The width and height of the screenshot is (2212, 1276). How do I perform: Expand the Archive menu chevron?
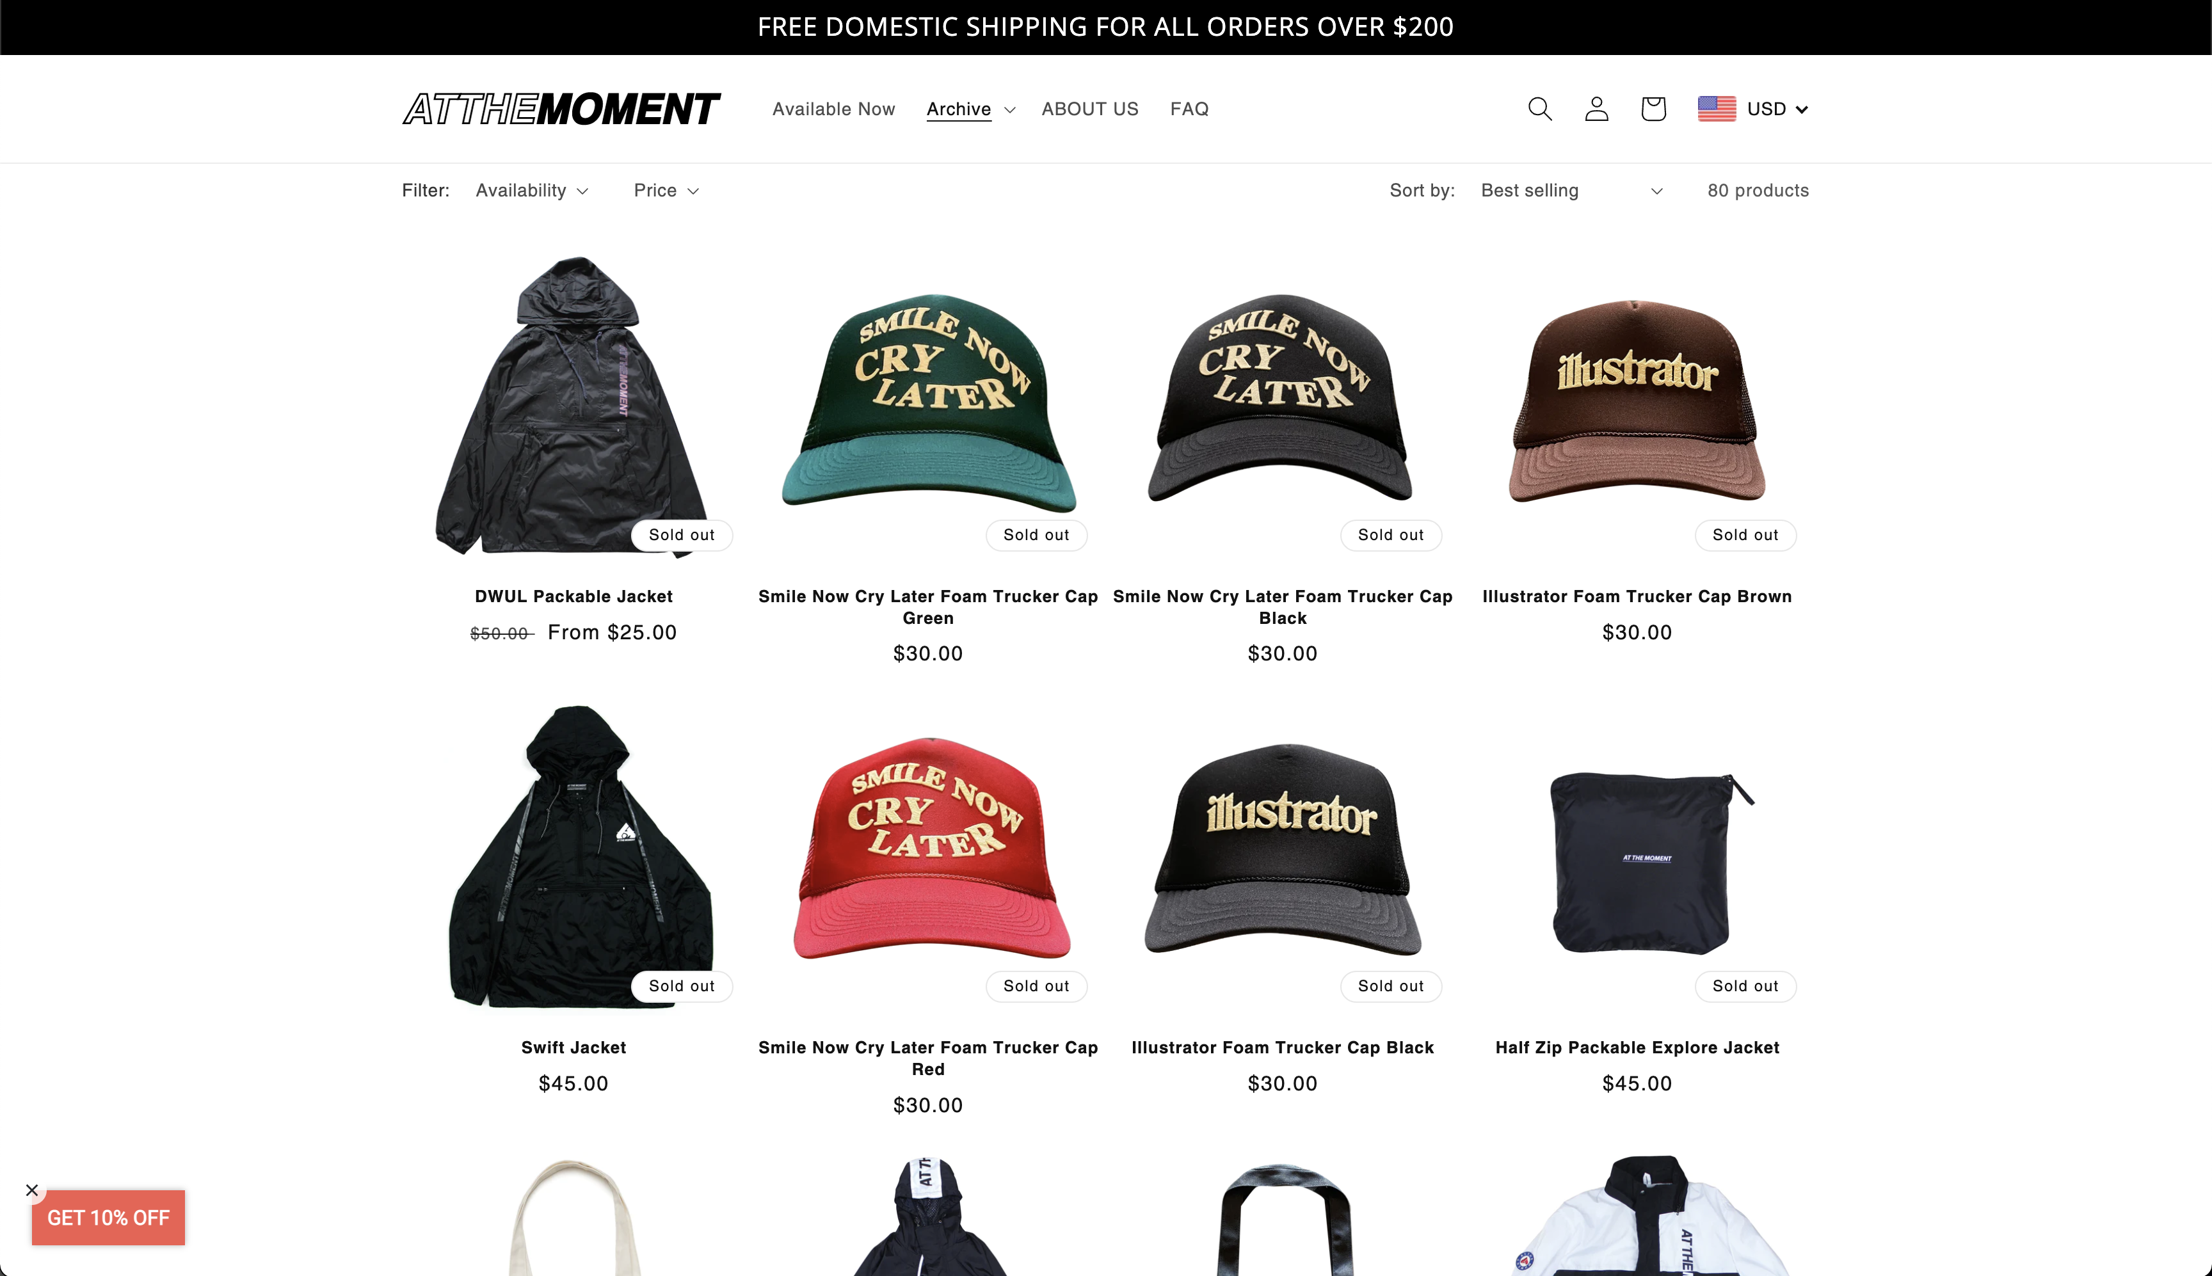pos(1009,109)
